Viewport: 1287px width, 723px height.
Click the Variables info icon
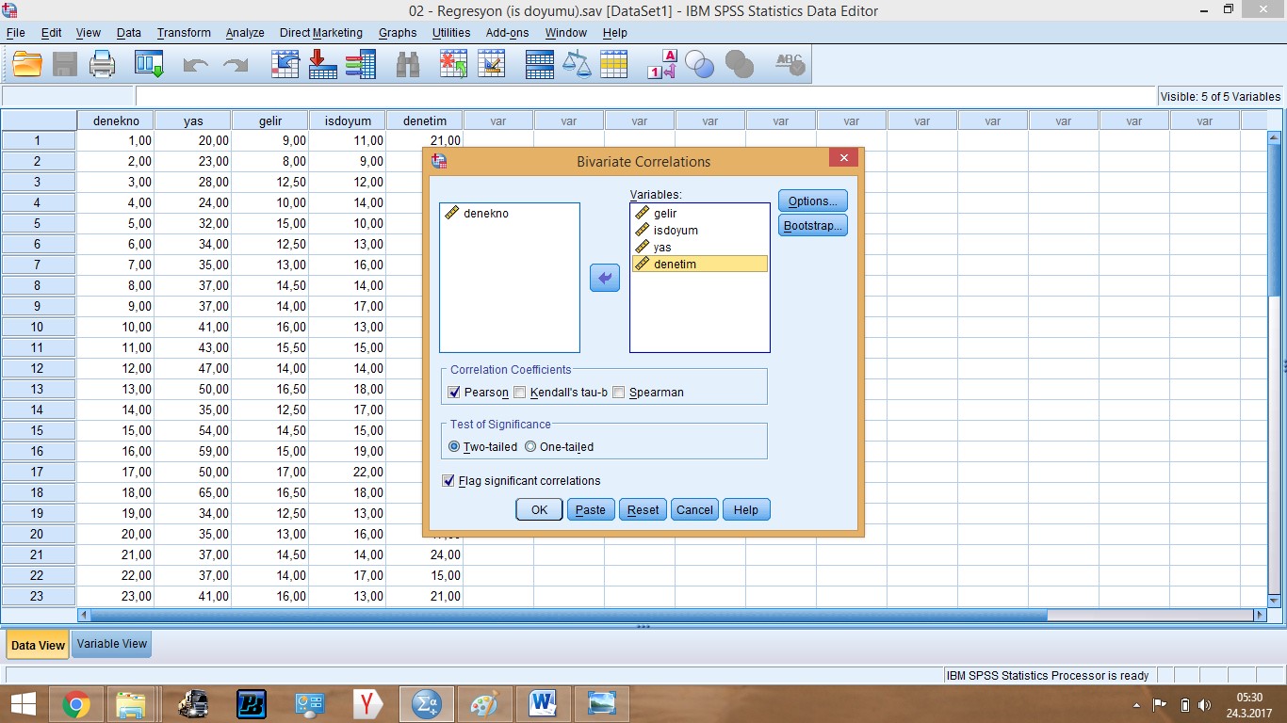[361, 64]
